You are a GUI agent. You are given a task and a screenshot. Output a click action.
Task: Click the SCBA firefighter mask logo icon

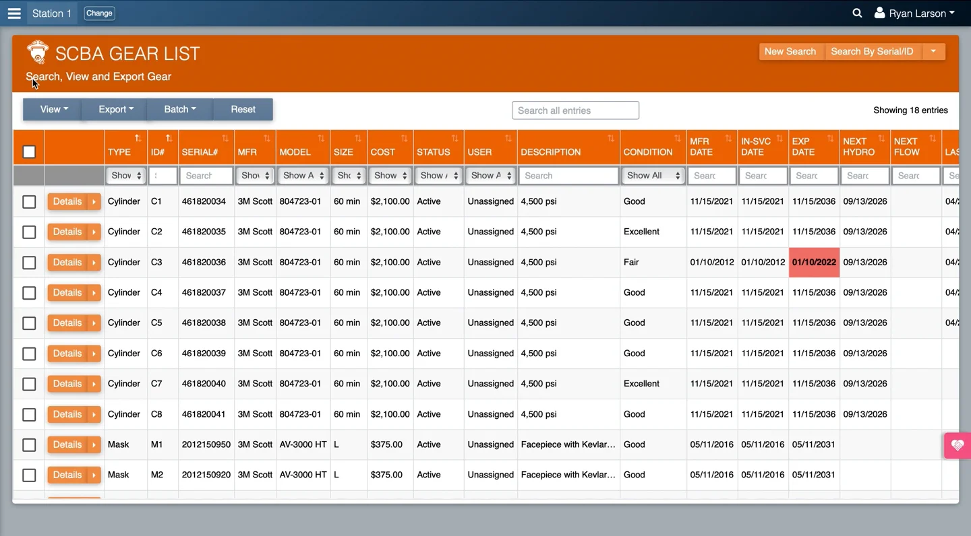pyautogui.click(x=38, y=53)
